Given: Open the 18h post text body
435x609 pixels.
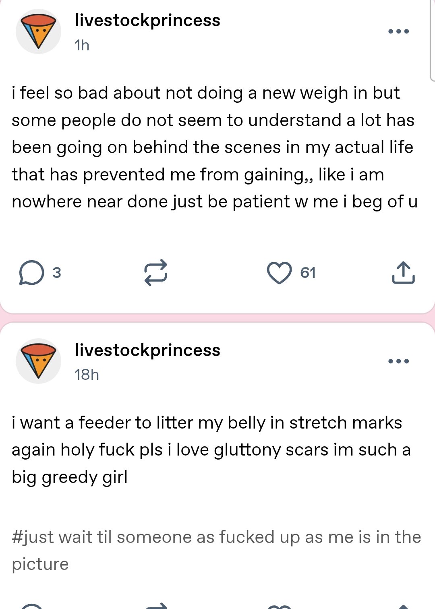Looking at the screenshot, I should pyautogui.click(x=209, y=449).
